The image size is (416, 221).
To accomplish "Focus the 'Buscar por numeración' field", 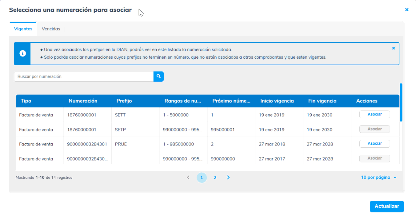I will pyautogui.click(x=84, y=76).
